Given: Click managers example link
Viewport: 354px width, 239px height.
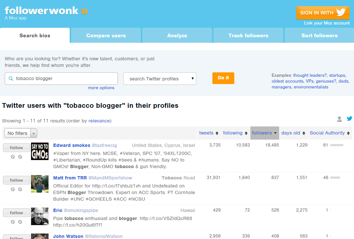Looking at the screenshot, I should pyautogui.click(x=281, y=87).
